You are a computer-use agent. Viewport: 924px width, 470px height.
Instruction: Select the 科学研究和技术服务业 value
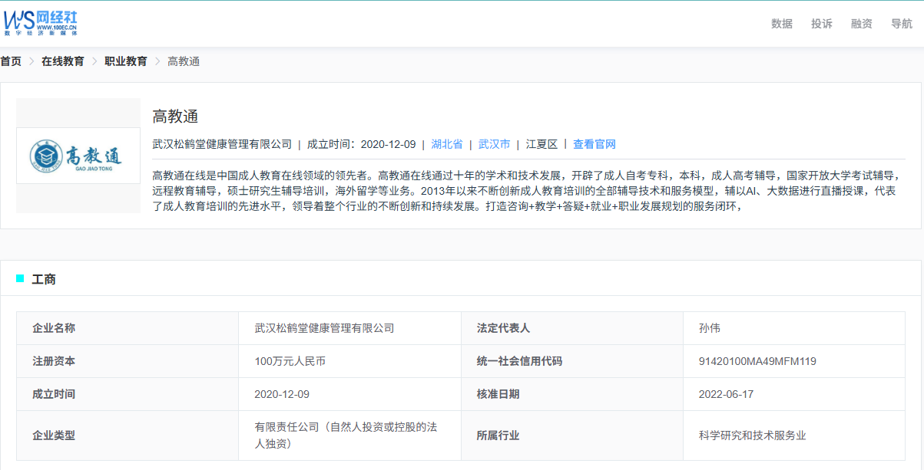coord(753,435)
